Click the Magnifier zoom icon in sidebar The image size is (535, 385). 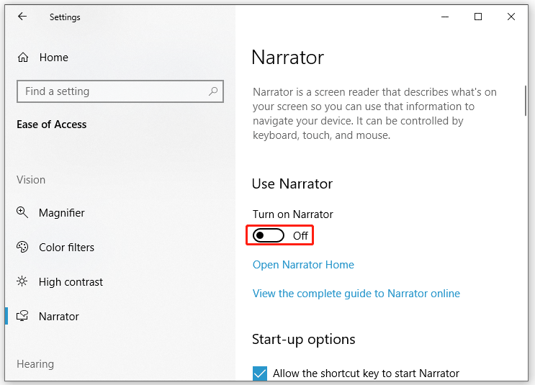tap(22, 212)
